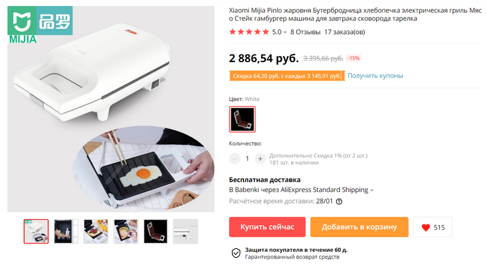Click the Купить сейчас button

pyautogui.click(x=267, y=227)
